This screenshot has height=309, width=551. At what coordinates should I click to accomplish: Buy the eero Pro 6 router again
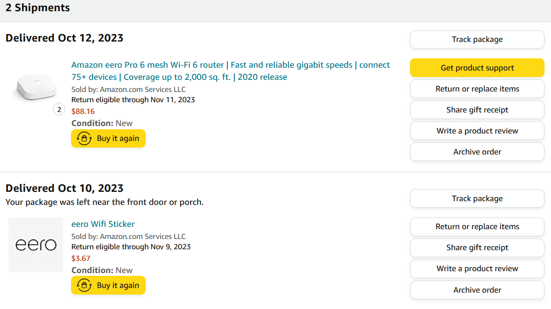click(108, 138)
